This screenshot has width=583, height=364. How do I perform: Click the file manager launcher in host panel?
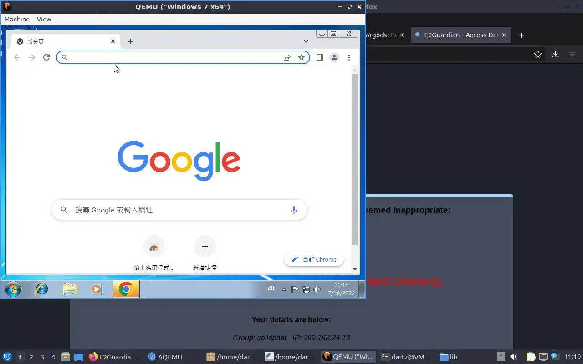pos(65,357)
